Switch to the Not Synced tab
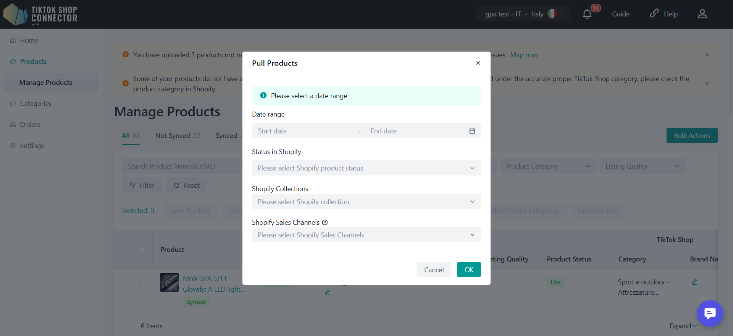733x336 pixels. [178, 136]
